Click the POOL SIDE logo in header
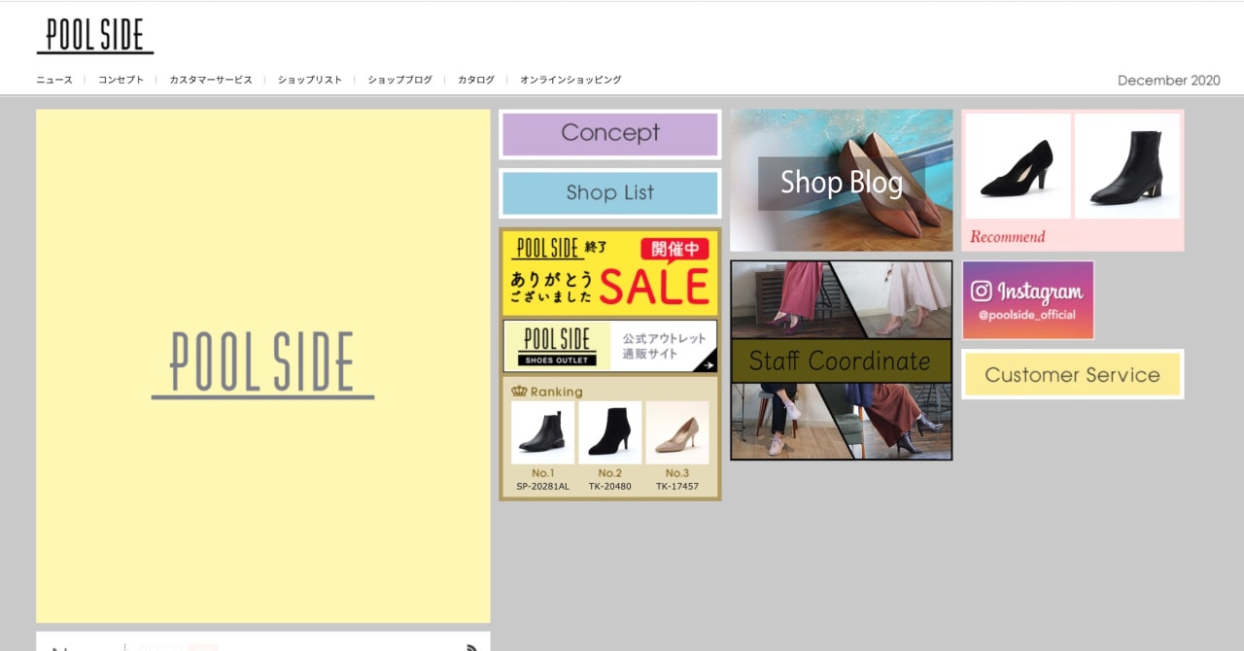The image size is (1244, 651). pyautogui.click(x=95, y=36)
